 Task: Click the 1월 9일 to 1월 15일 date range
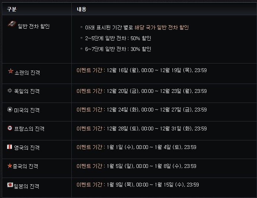(153, 185)
